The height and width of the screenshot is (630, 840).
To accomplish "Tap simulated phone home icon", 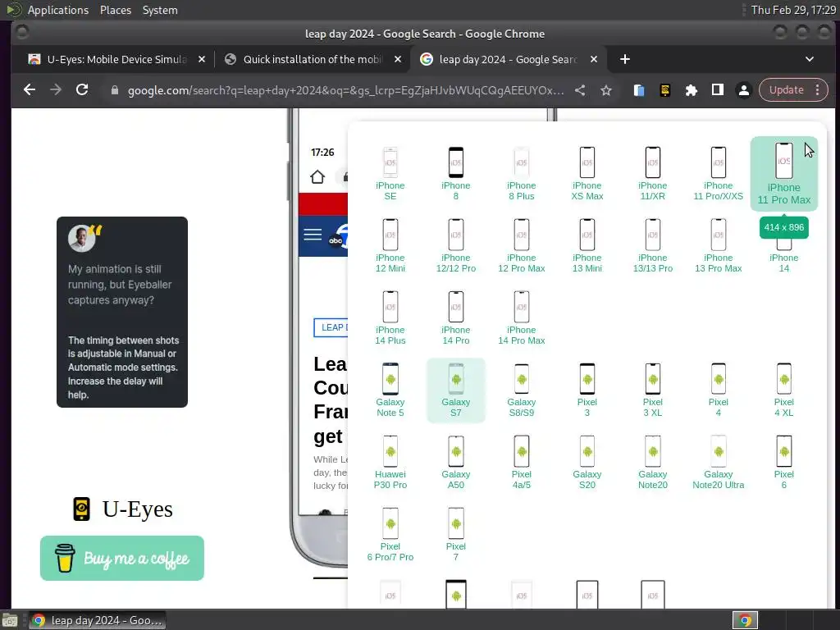I will [317, 177].
